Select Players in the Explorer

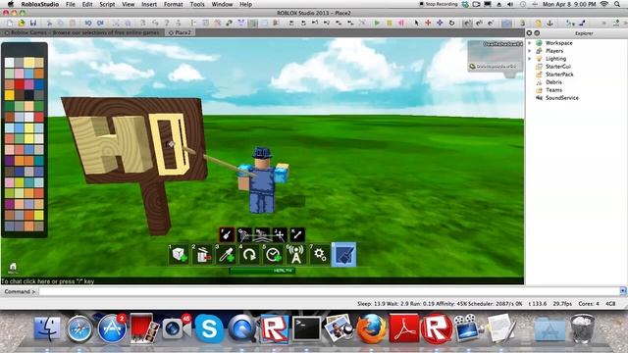(553, 51)
